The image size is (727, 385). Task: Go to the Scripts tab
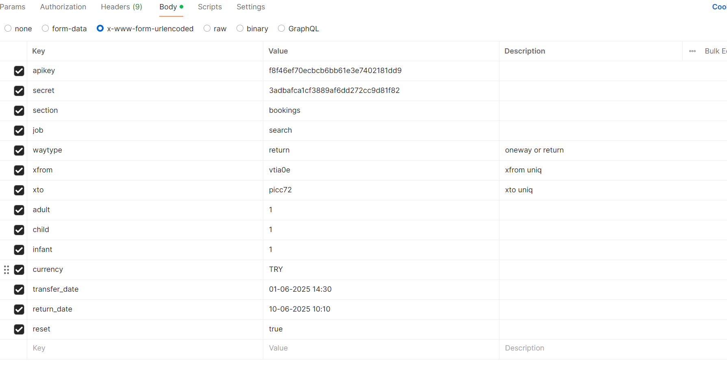click(x=210, y=7)
